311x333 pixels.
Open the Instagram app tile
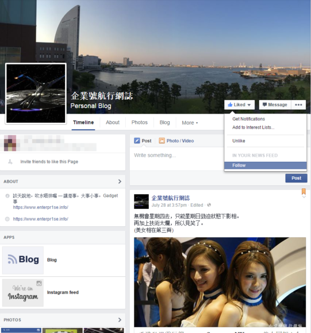[23, 293]
